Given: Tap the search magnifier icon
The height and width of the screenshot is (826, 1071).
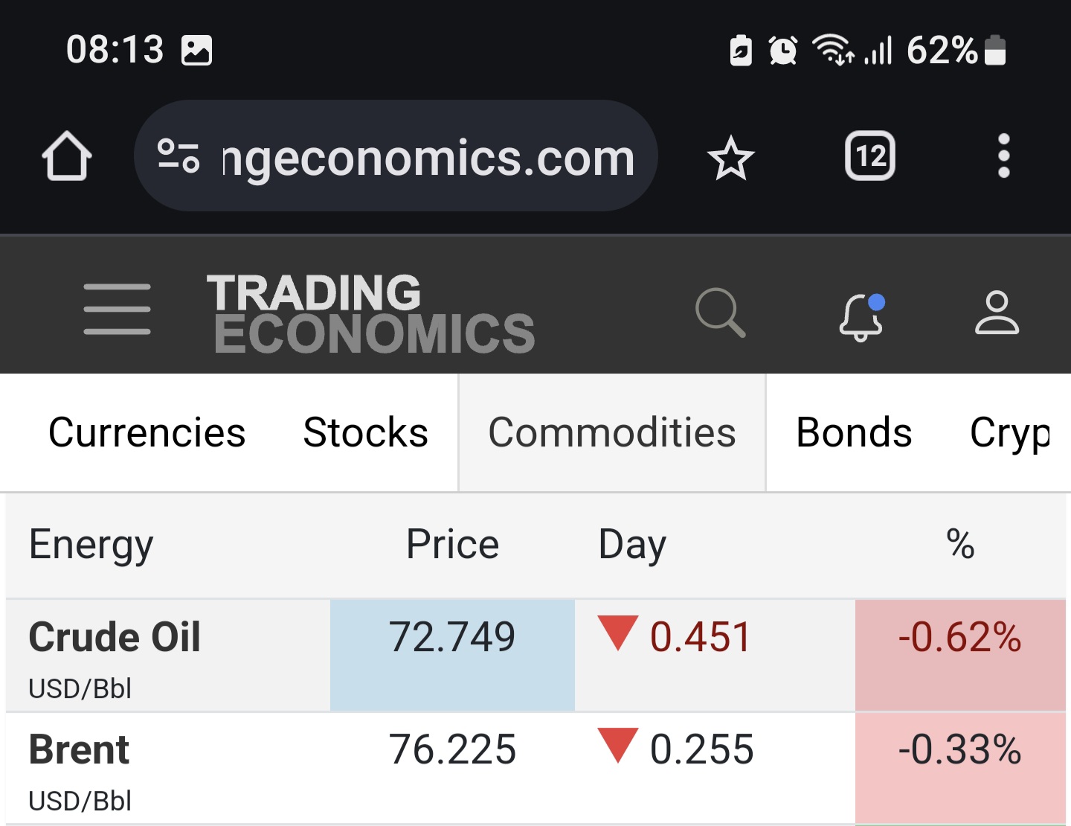Looking at the screenshot, I should 720,312.
